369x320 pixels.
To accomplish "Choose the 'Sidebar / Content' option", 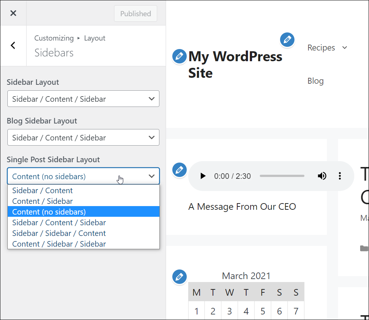I will click(x=83, y=191).
